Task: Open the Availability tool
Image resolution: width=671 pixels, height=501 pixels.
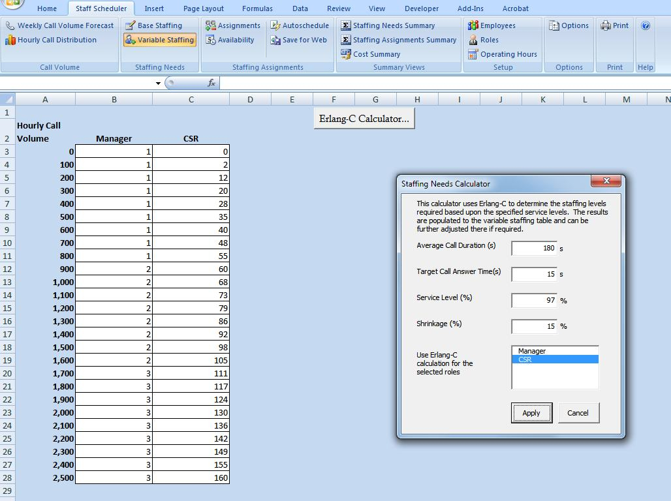Action: 230,40
